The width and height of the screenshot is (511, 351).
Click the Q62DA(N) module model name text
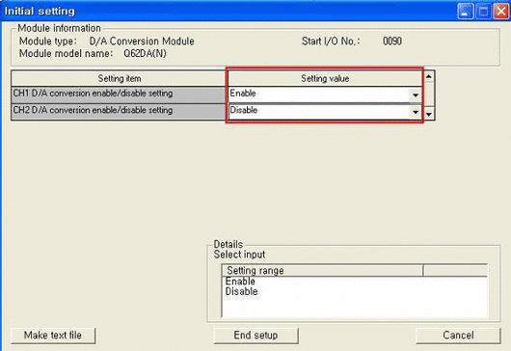pos(145,53)
